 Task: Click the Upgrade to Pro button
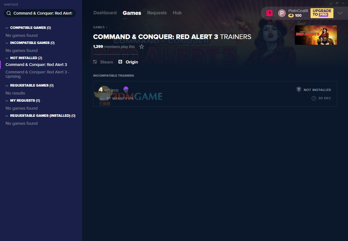pyautogui.click(x=322, y=13)
